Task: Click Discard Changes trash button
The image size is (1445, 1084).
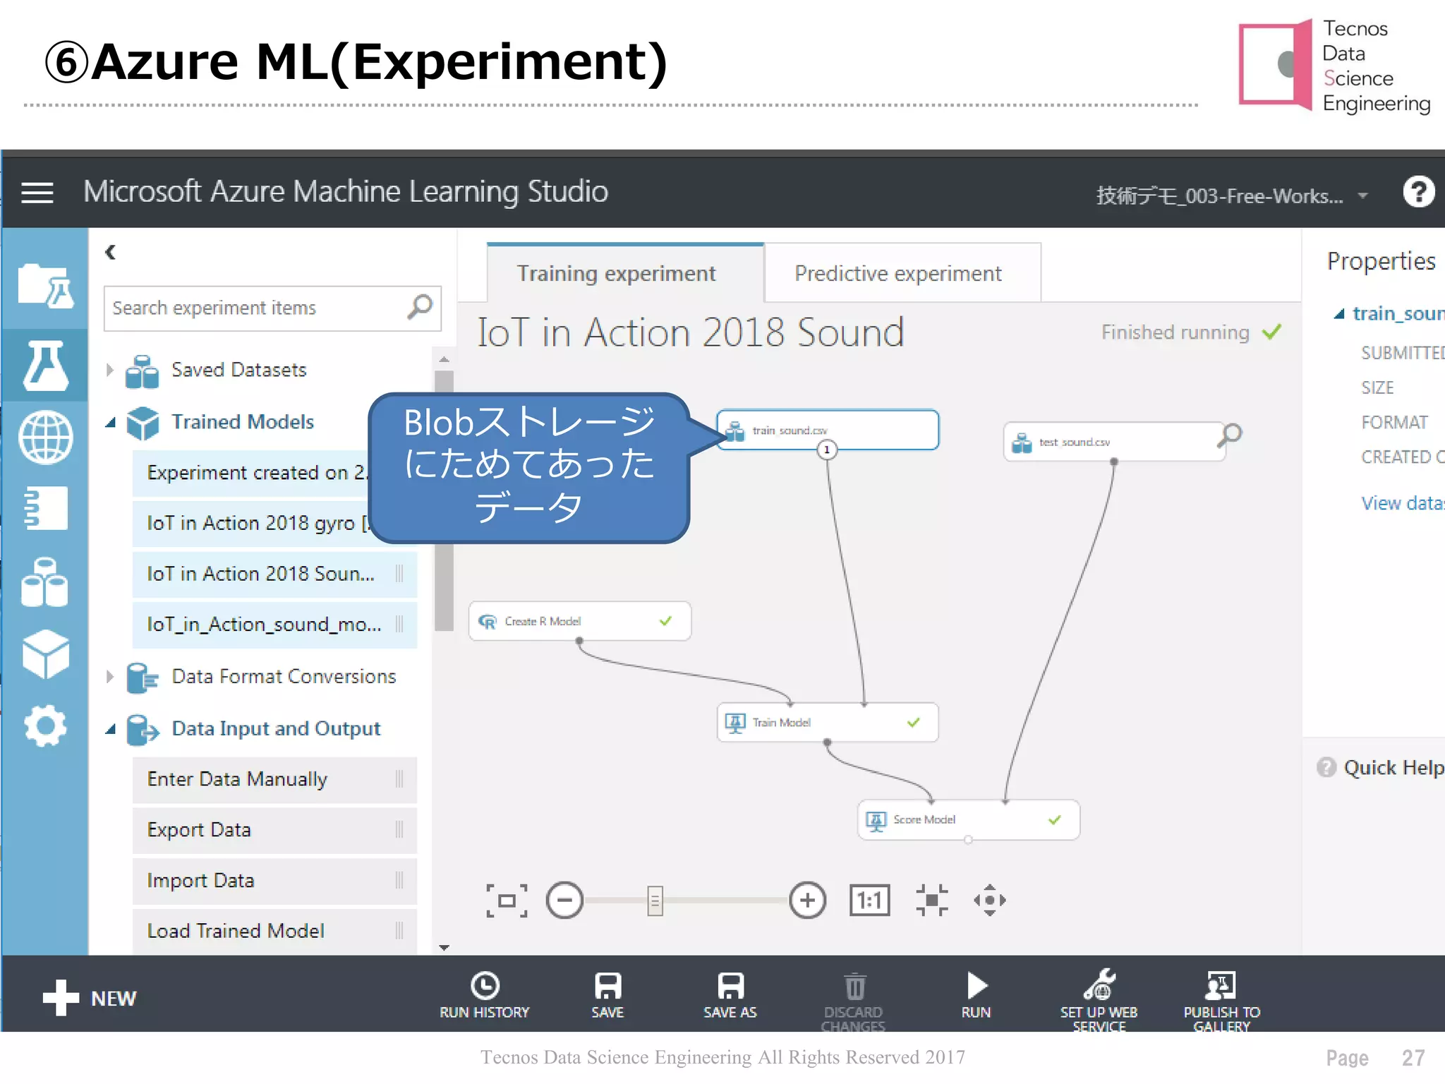Action: click(854, 1001)
